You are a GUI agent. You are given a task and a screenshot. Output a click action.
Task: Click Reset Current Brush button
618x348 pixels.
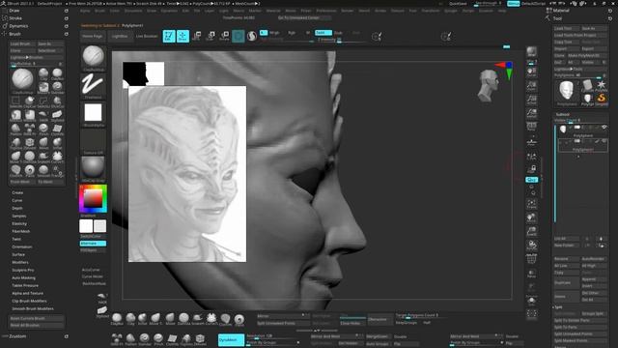coord(36,318)
